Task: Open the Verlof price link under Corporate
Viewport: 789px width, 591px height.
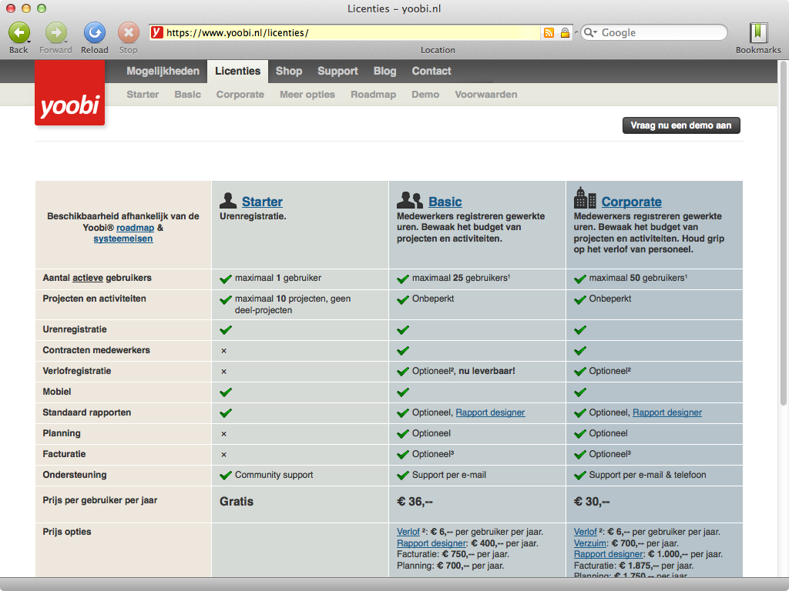Action: coord(586,532)
